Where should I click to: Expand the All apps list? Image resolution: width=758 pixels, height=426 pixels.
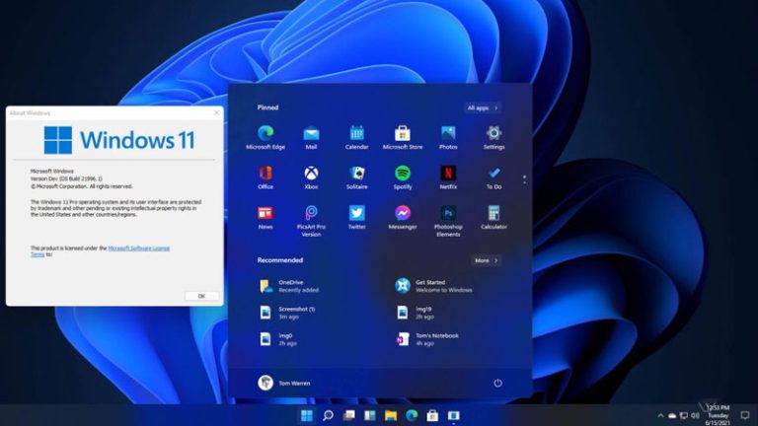click(x=483, y=107)
